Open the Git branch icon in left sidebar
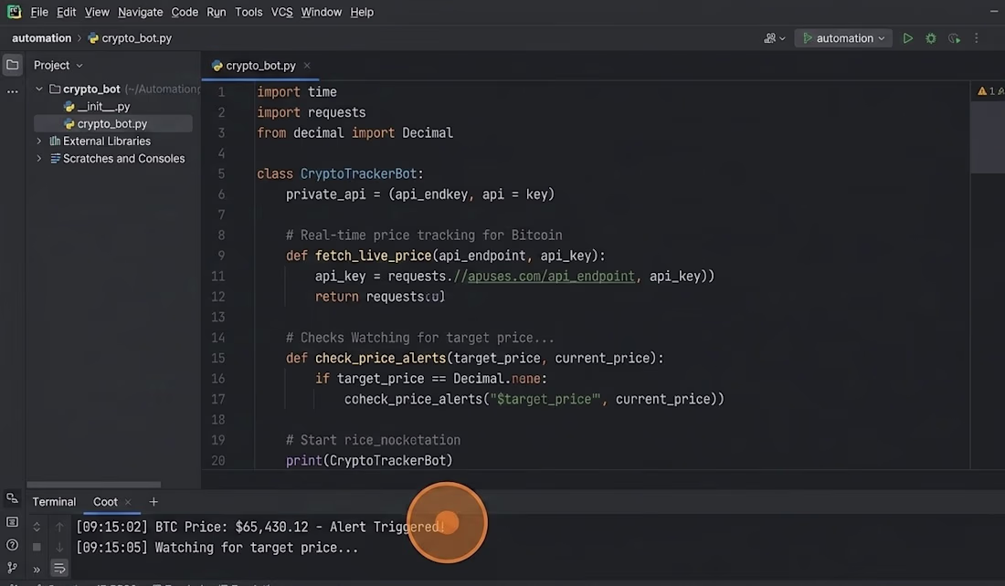 pyautogui.click(x=12, y=568)
